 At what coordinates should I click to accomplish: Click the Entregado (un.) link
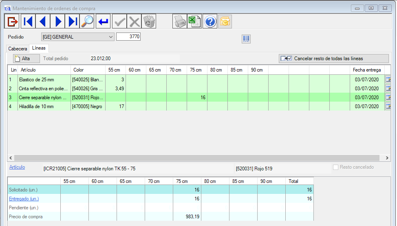[x=23, y=199]
